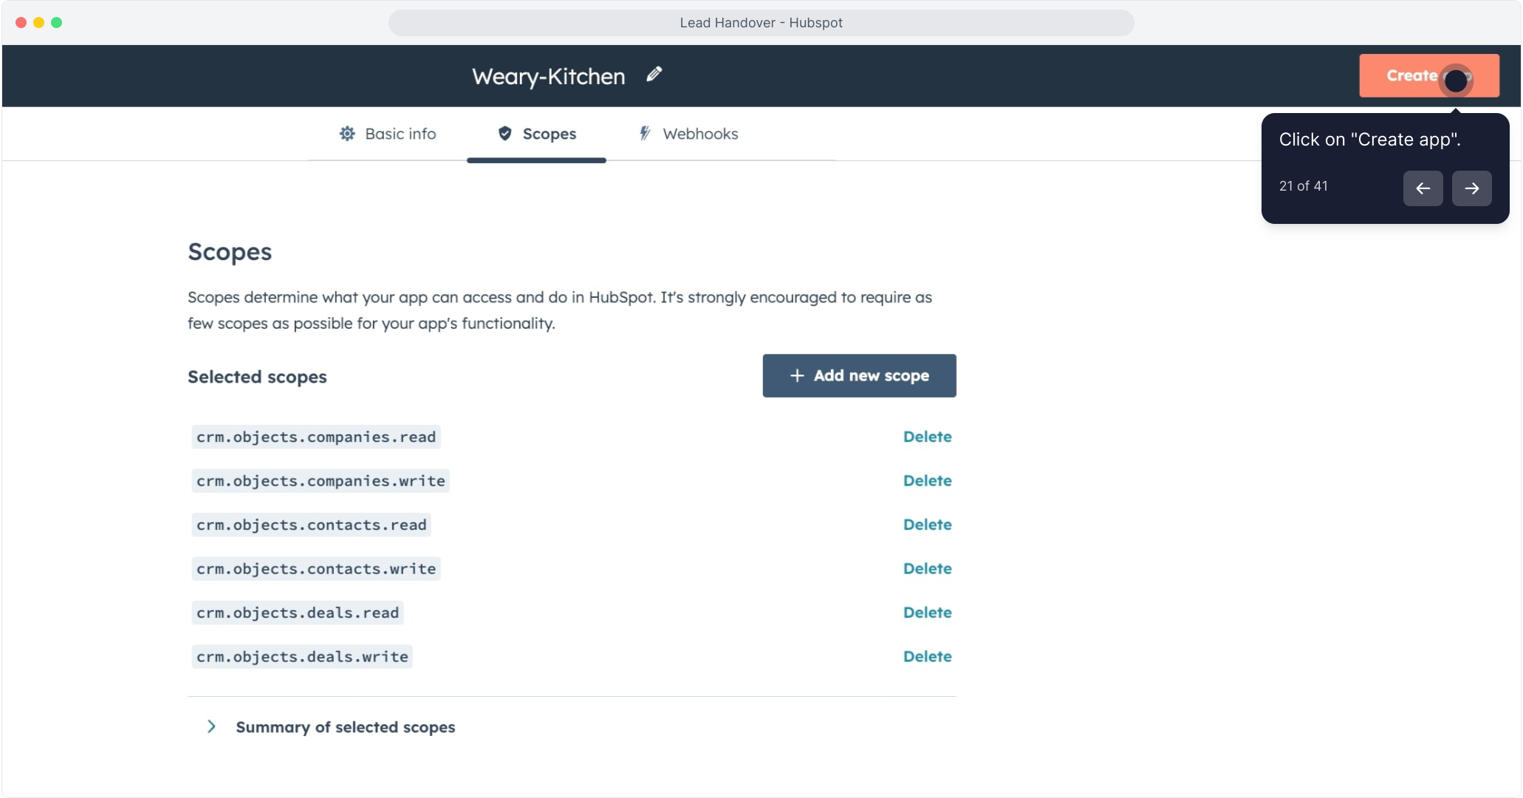
Task: Switch to the Webhooks tab
Action: (700, 134)
